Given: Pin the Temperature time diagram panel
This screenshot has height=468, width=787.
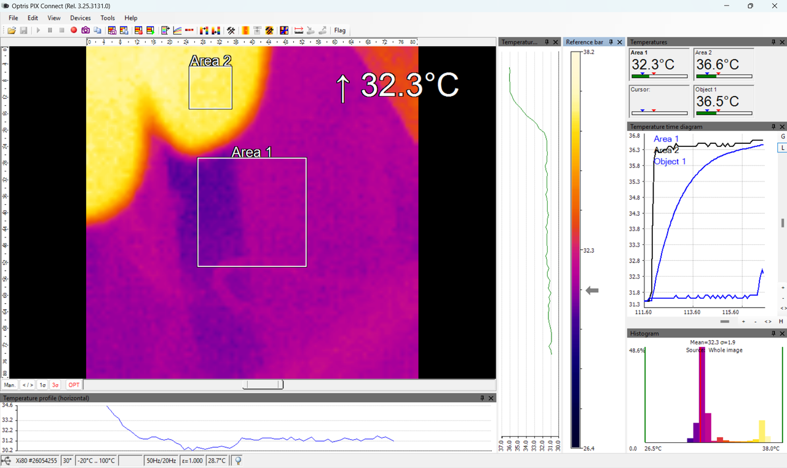Looking at the screenshot, I should [x=773, y=127].
